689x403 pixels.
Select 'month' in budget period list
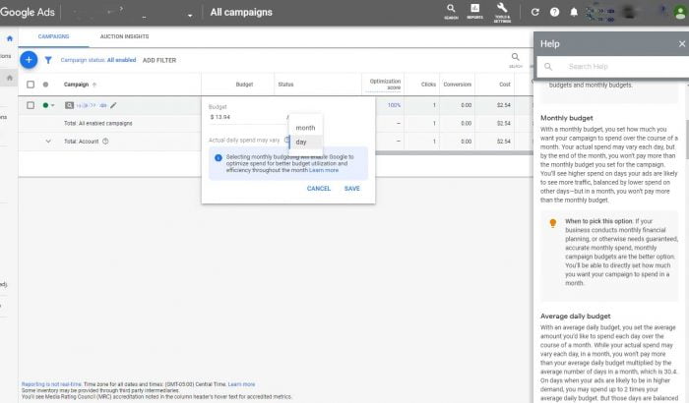(x=305, y=128)
